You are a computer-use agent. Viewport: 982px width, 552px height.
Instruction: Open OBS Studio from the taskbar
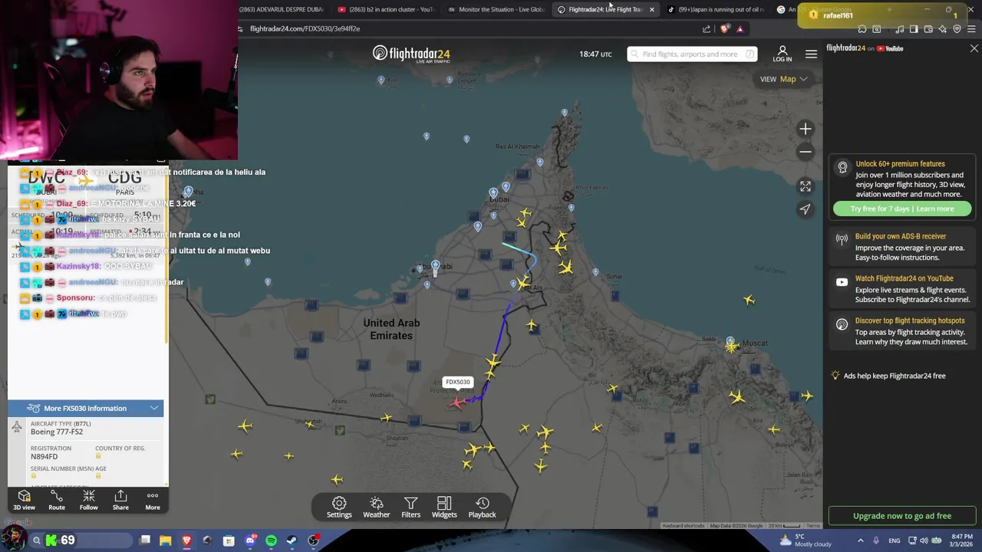click(313, 540)
